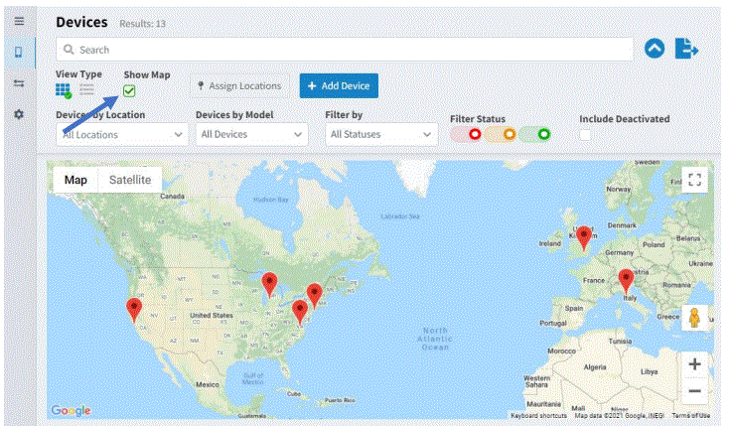Expand the All Statuses filter dropdown

point(381,134)
